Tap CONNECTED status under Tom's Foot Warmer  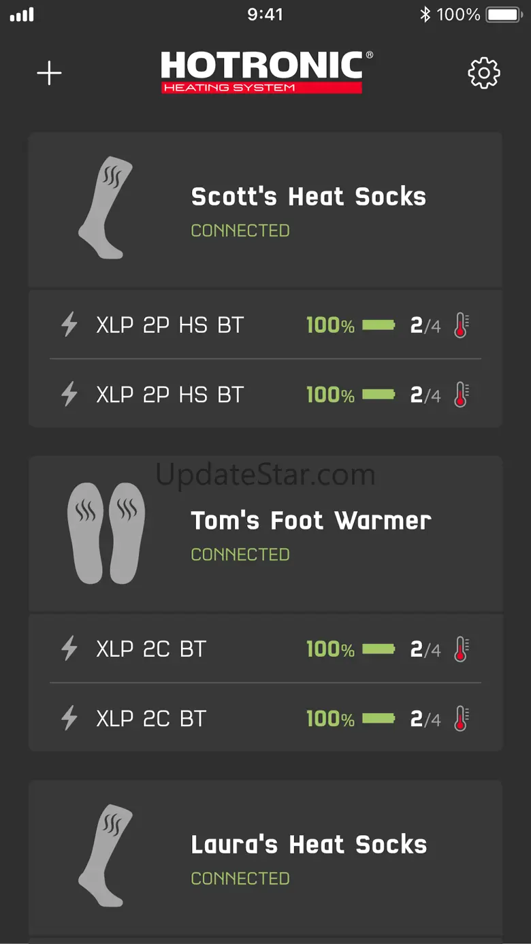click(240, 555)
